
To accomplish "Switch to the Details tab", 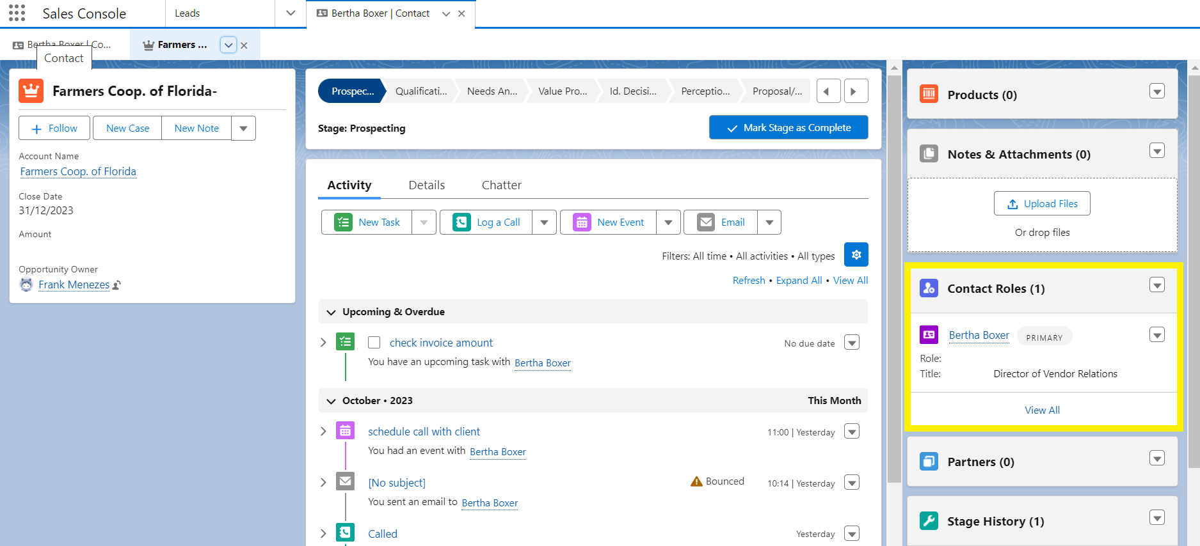I will [426, 185].
